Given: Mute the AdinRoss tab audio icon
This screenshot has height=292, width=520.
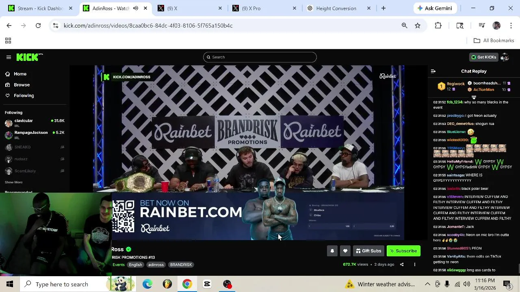Looking at the screenshot, I should tap(135, 8).
